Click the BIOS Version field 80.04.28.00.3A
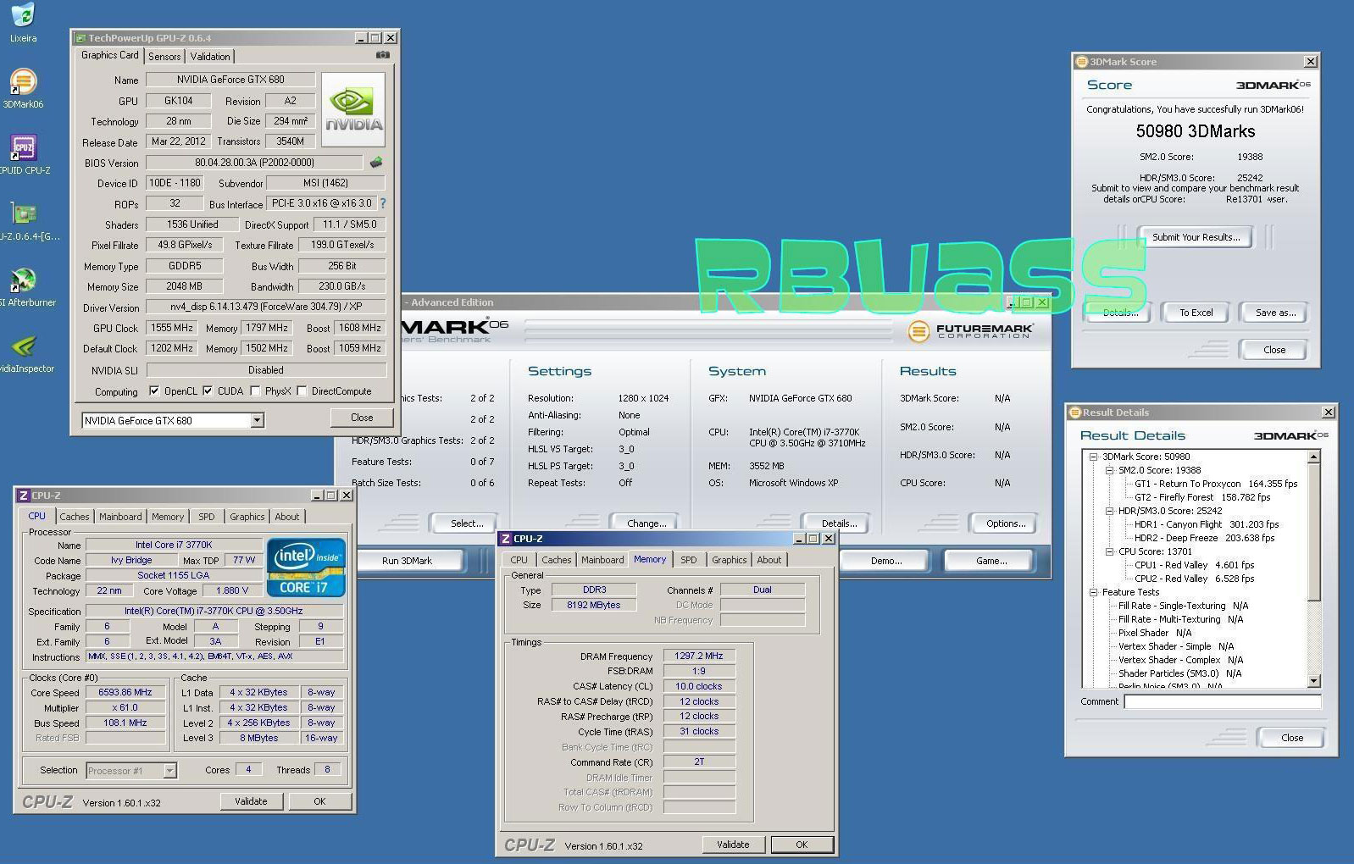1354x864 pixels. pos(254,163)
